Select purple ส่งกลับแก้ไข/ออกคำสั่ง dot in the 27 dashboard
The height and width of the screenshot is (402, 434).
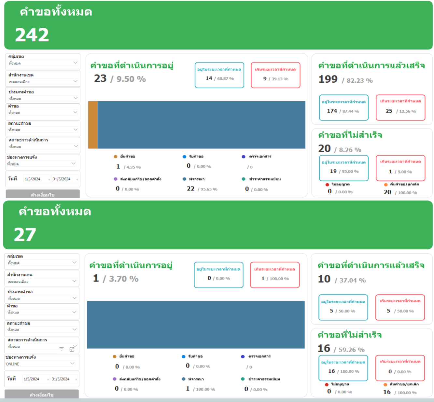click(115, 379)
